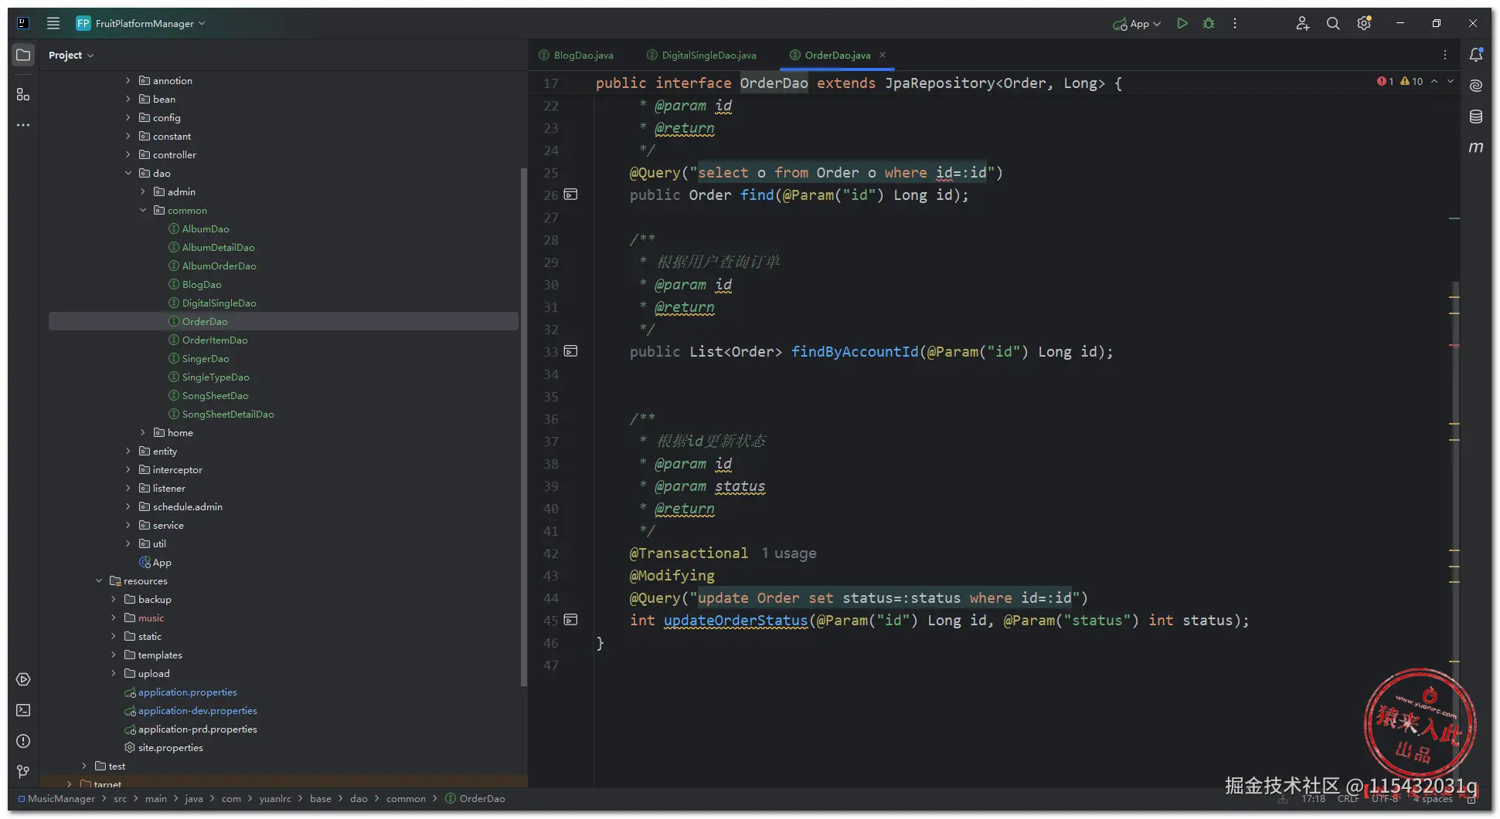Show more tool windows ellipsis
Image resolution: width=1500 pixels, height=819 pixels.
click(23, 125)
